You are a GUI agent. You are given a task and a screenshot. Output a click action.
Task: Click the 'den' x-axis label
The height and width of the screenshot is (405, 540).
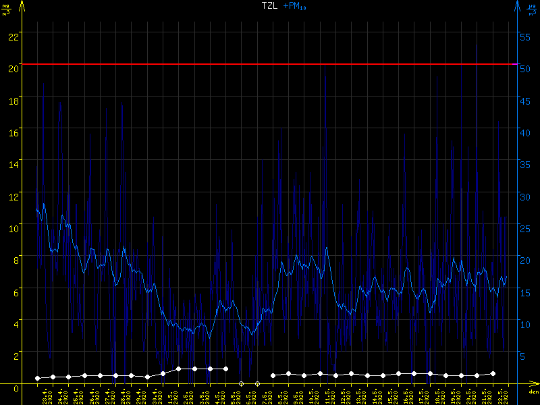point(533,391)
